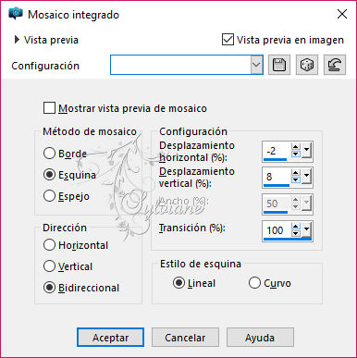Decrease Desplazamiento vertical with down arrow
The width and height of the screenshot is (357, 358).
click(296, 179)
